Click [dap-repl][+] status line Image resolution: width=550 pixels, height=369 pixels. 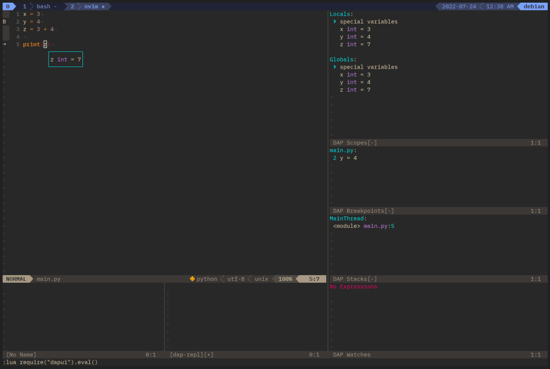click(x=246, y=355)
